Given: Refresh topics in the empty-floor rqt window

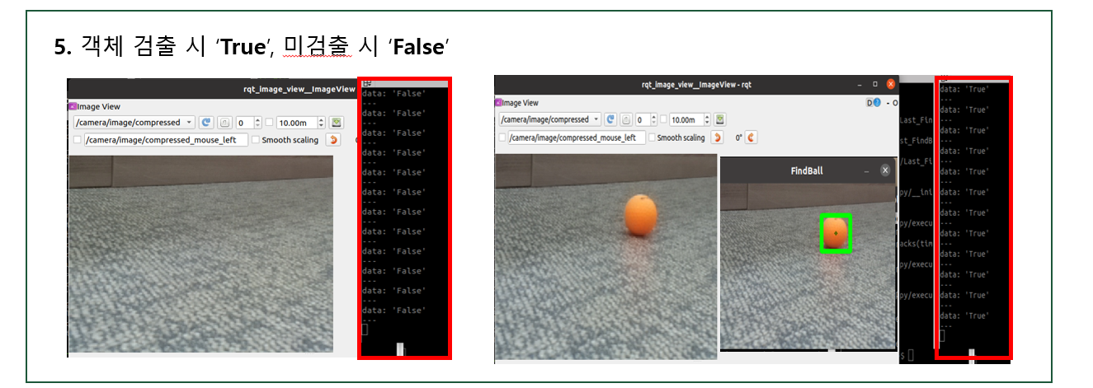Looking at the screenshot, I should click(205, 123).
